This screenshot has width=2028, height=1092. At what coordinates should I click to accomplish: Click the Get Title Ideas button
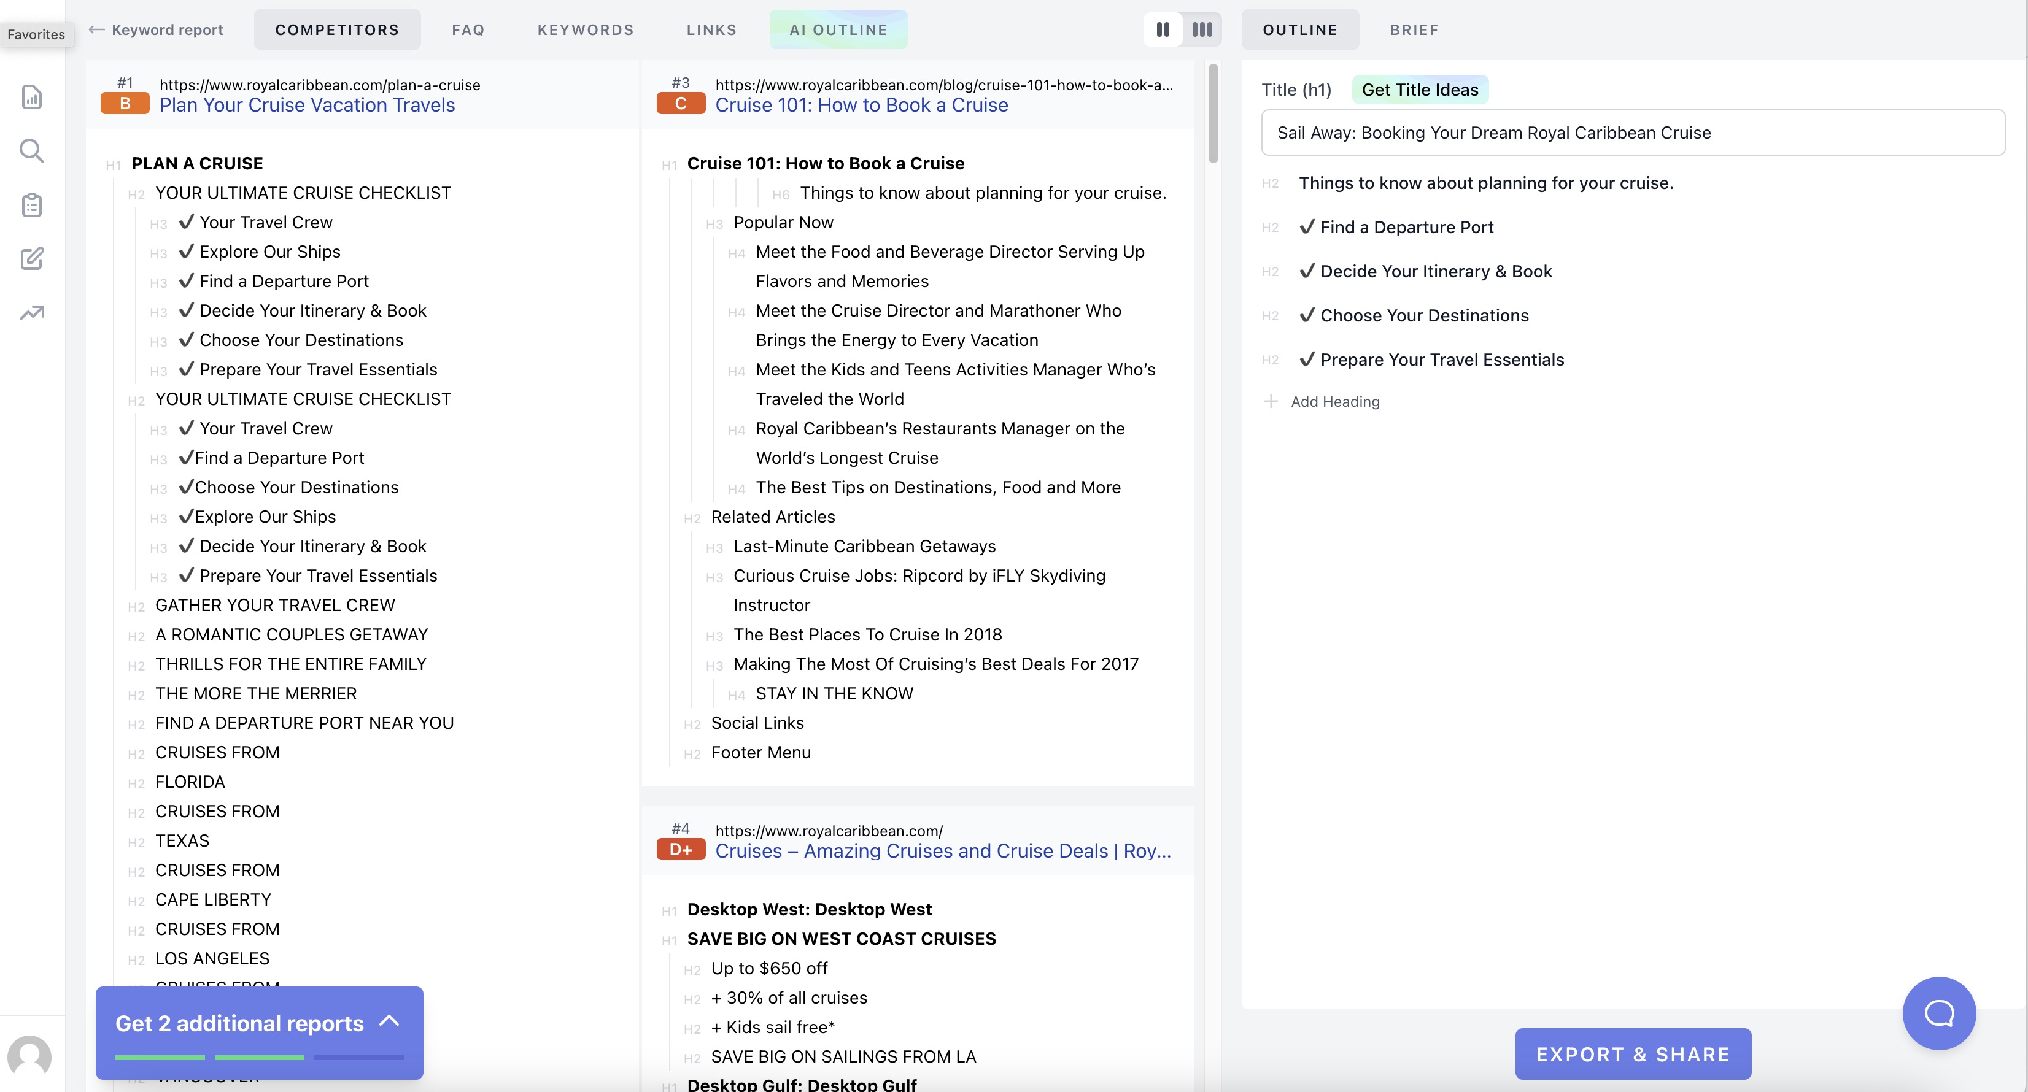click(1420, 90)
